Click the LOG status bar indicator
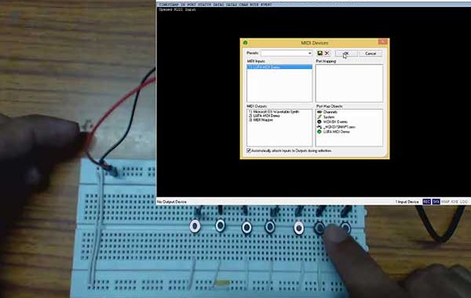The image size is (471, 298). point(464,202)
